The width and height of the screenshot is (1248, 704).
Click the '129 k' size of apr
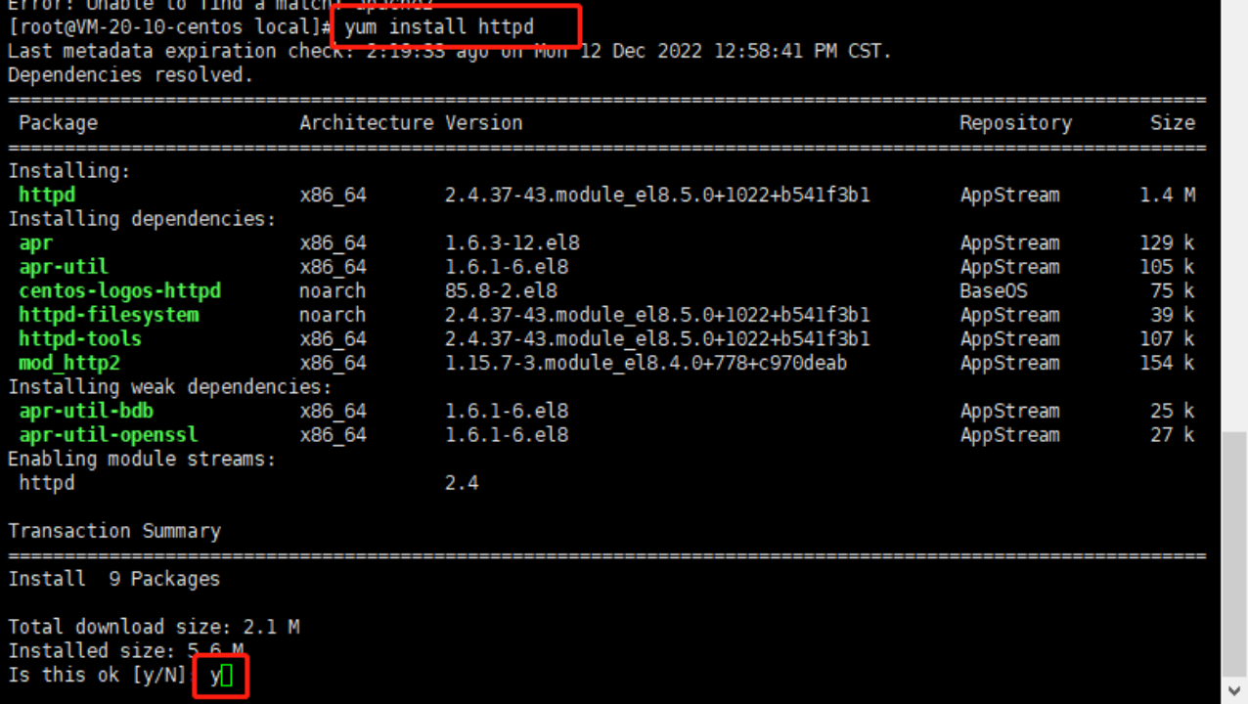pyautogui.click(x=1167, y=243)
